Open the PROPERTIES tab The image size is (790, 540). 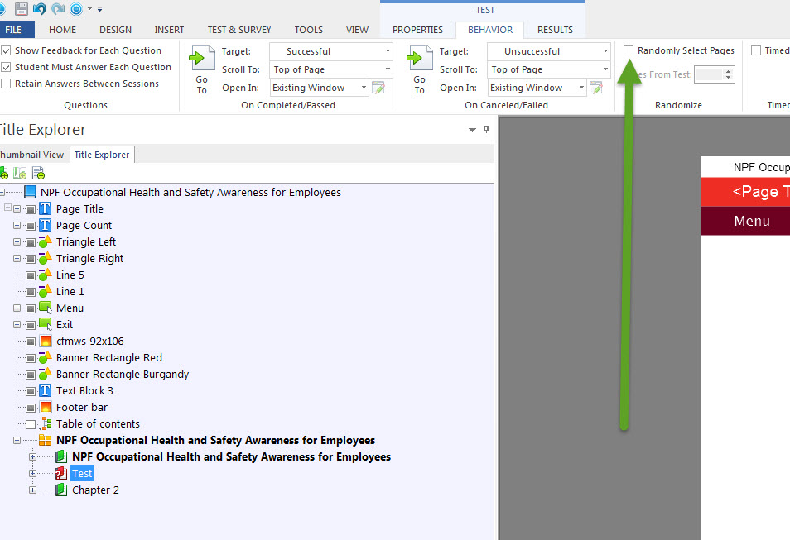point(417,30)
